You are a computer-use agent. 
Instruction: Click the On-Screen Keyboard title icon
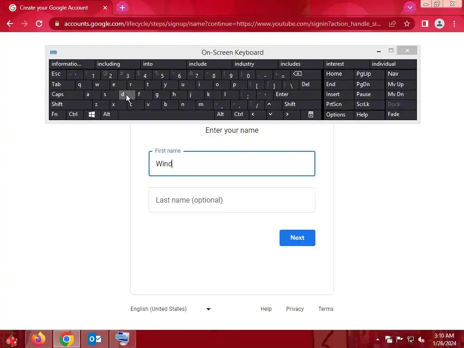pyautogui.click(x=53, y=53)
